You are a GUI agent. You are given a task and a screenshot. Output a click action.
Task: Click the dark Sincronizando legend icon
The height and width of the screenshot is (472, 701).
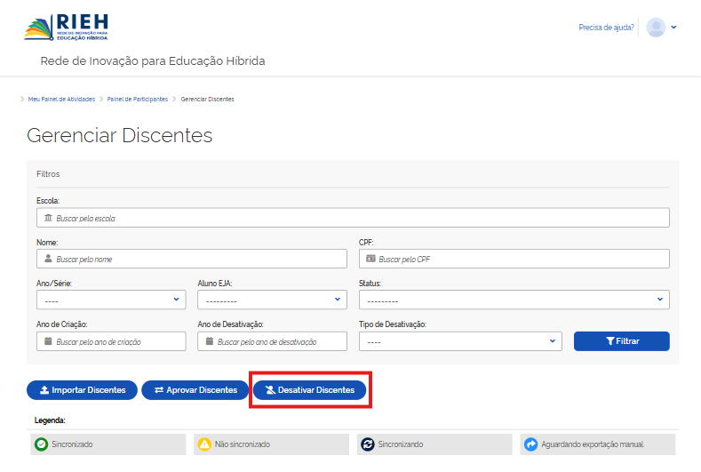[367, 444]
